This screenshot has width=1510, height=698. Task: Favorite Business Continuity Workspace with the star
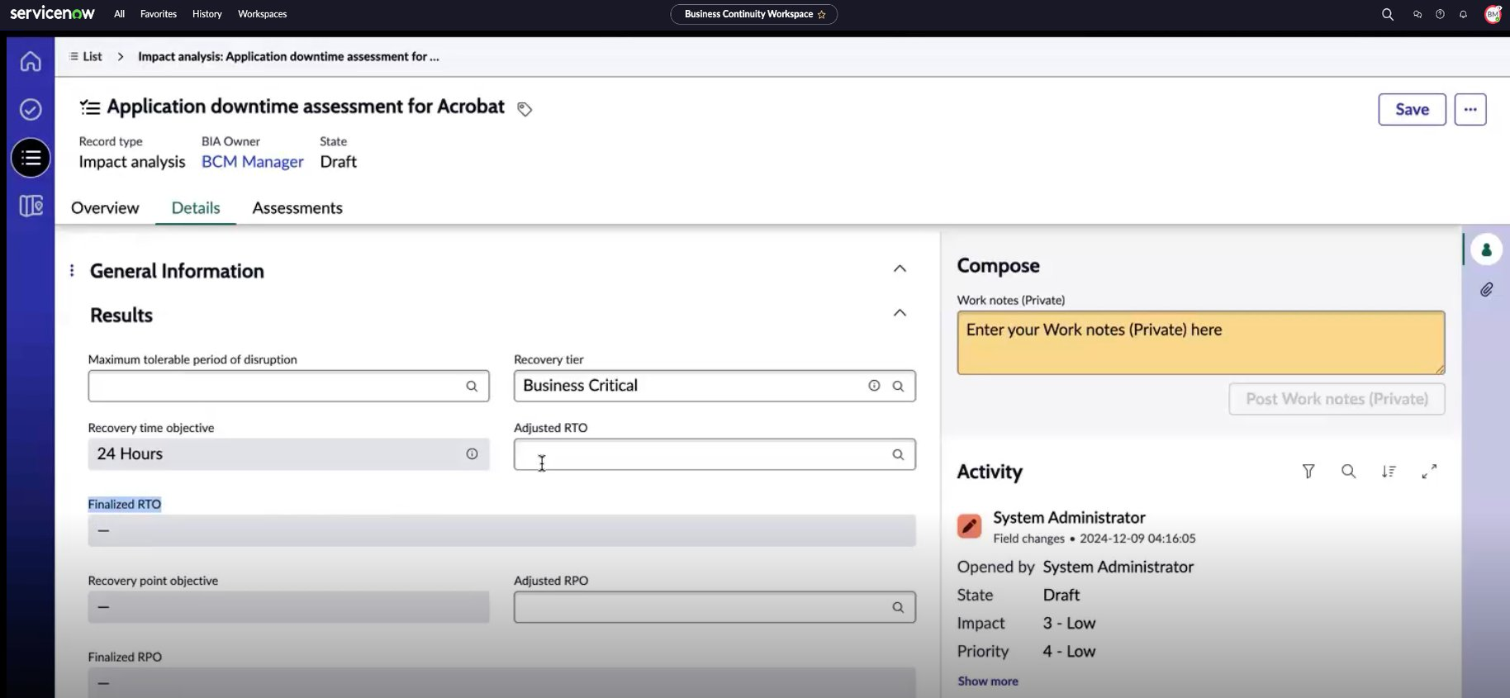click(x=821, y=15)
